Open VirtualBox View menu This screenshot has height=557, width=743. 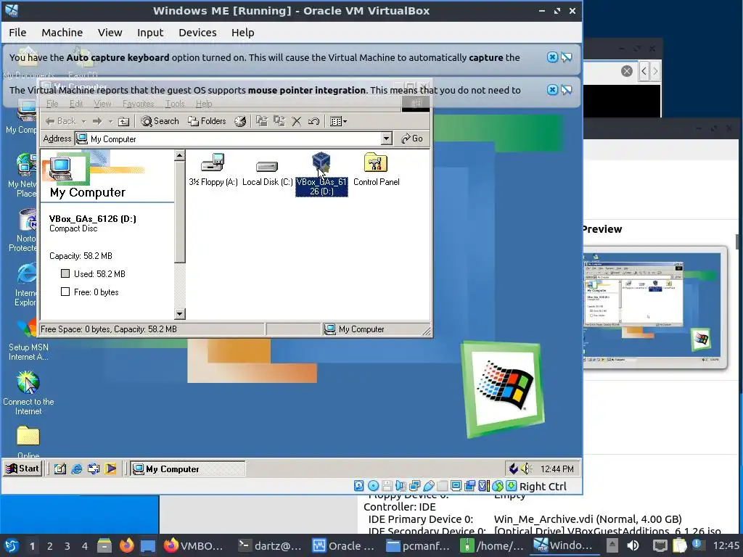(110, 32)
